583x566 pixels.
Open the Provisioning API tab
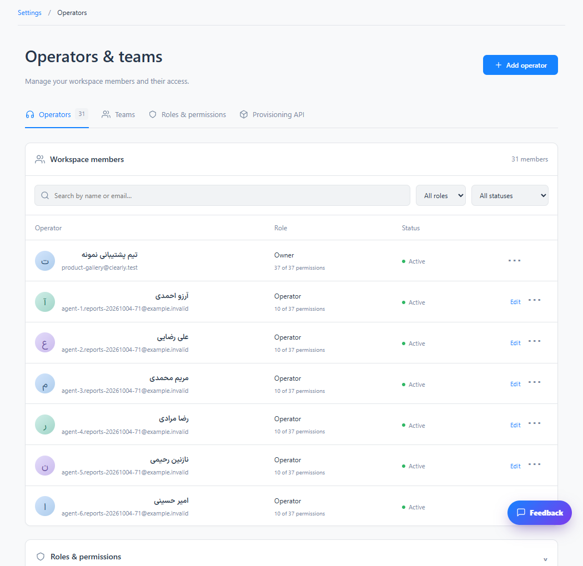point(272,114)
